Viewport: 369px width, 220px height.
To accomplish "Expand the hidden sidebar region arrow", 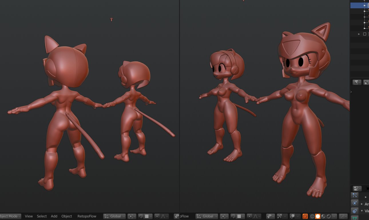I will (x=351, y=92).
